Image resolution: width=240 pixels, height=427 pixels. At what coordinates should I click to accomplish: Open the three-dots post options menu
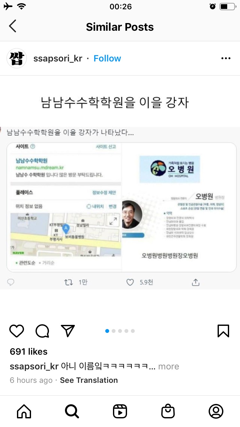(226, 58)
